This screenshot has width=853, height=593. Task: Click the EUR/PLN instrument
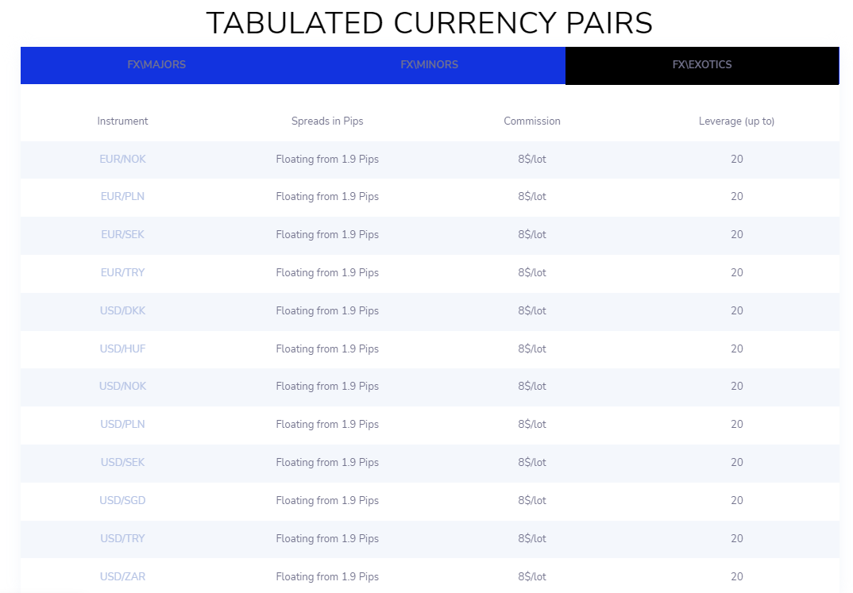(122, 197)
